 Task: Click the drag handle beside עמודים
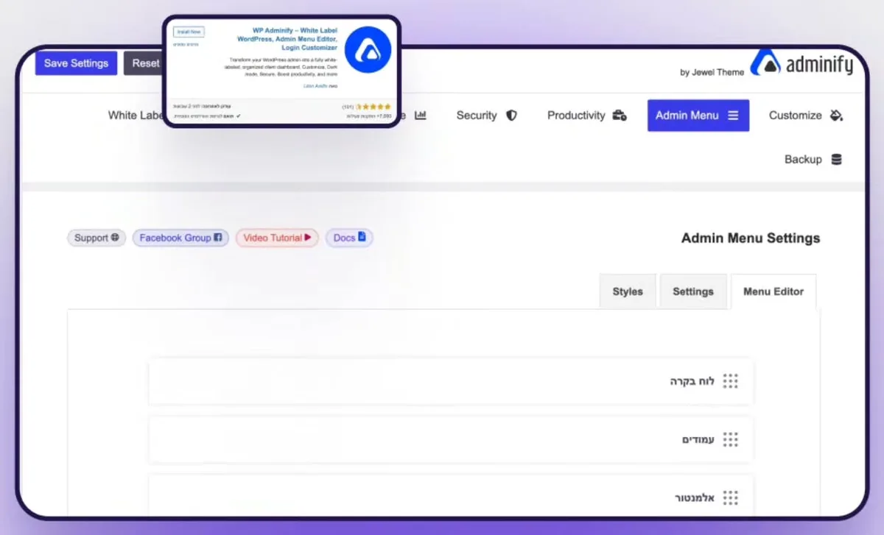coord(730,440)
